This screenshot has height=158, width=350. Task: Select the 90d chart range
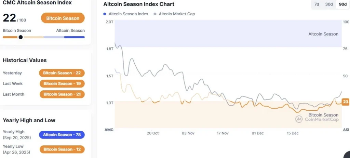[x=342, y=4]
